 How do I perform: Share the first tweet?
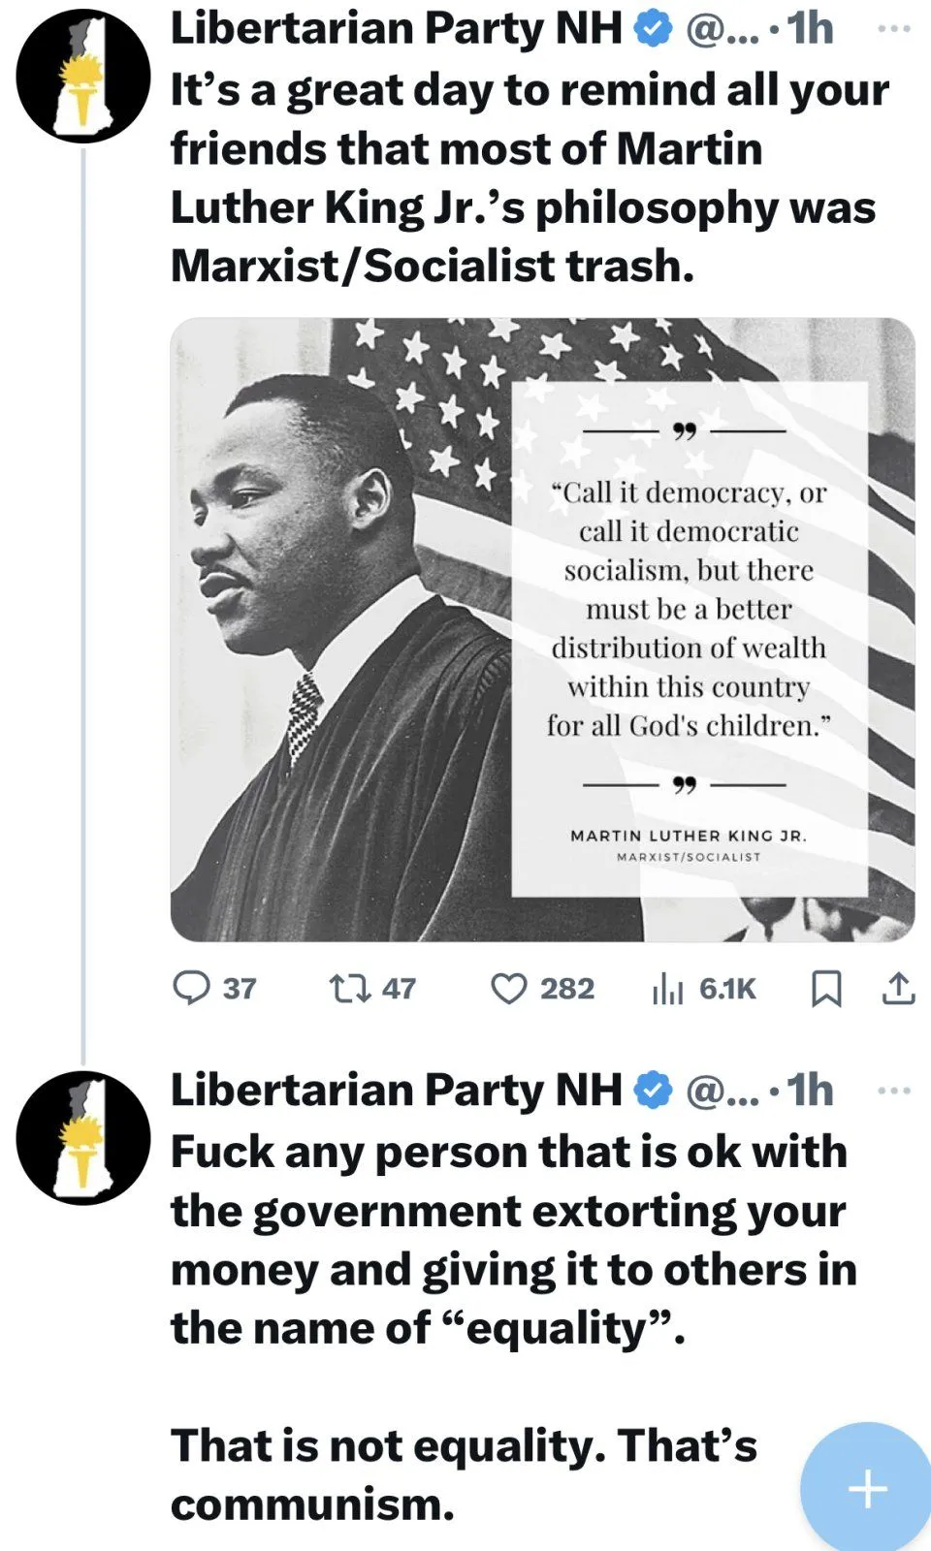click(898, 988)
